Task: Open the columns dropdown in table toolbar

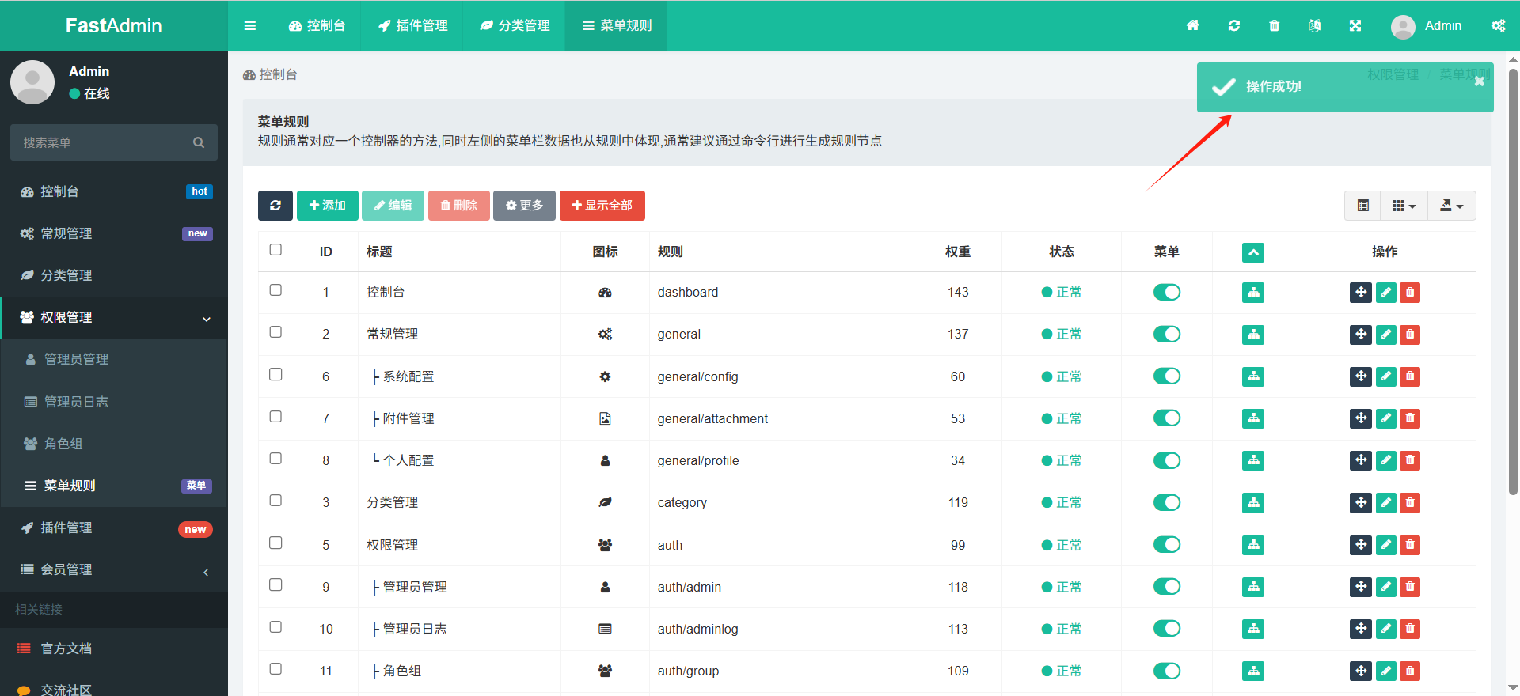Action: pyautogui.click(x=1404, y=206)
